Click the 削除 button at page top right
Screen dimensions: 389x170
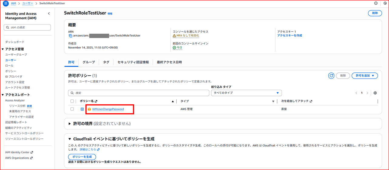click(375, 13)
